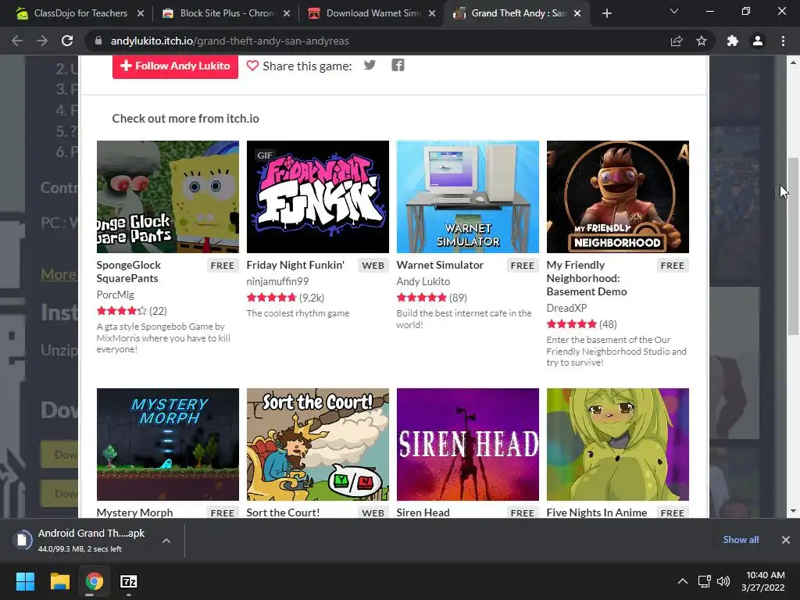
Task: Click the APK file icon in downloads bar
Action: tap(22, 540)
